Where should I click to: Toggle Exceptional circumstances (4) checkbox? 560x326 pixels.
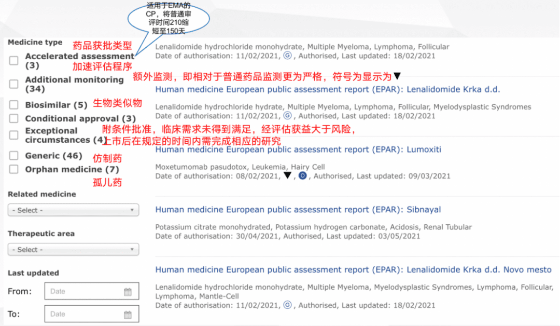click(13, 135)
